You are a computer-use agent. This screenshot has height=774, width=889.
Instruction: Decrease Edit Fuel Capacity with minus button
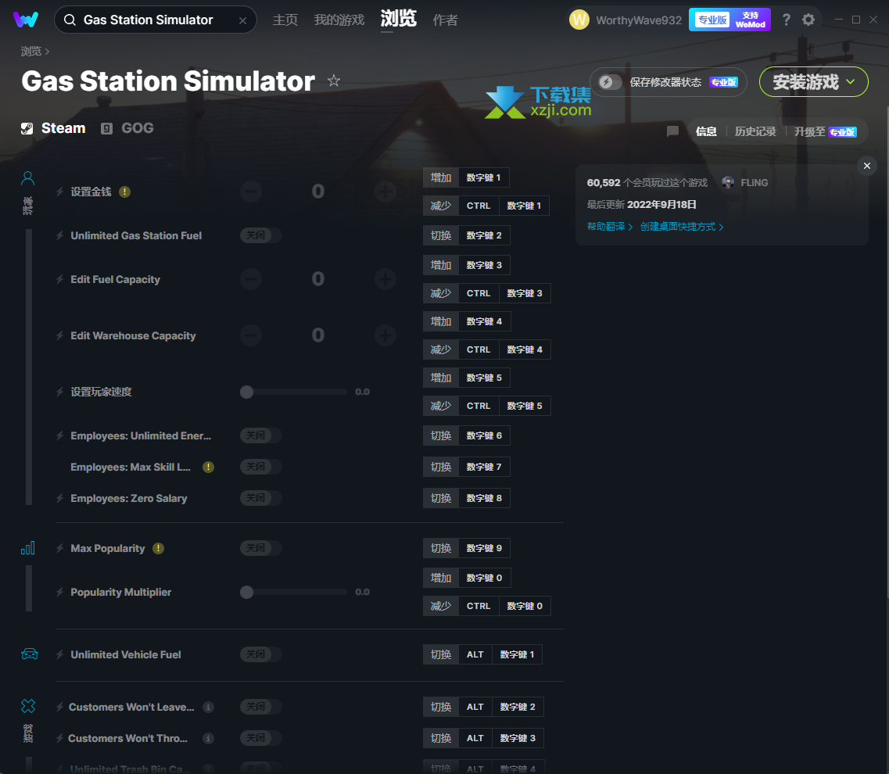click(x=251, y=279)
